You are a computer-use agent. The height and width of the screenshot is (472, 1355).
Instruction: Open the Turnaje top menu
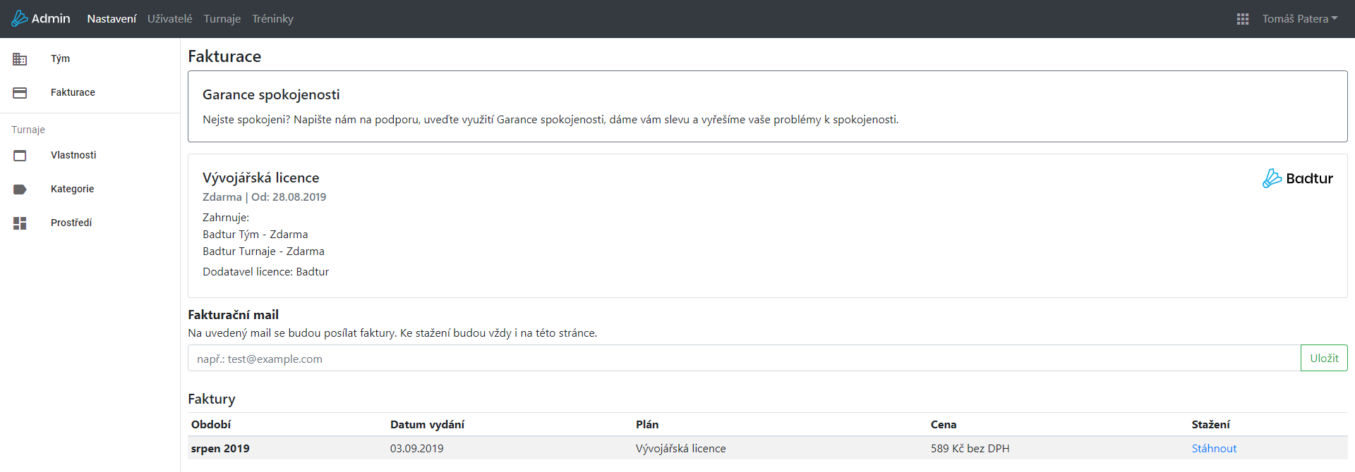click(x=222, y=19)
